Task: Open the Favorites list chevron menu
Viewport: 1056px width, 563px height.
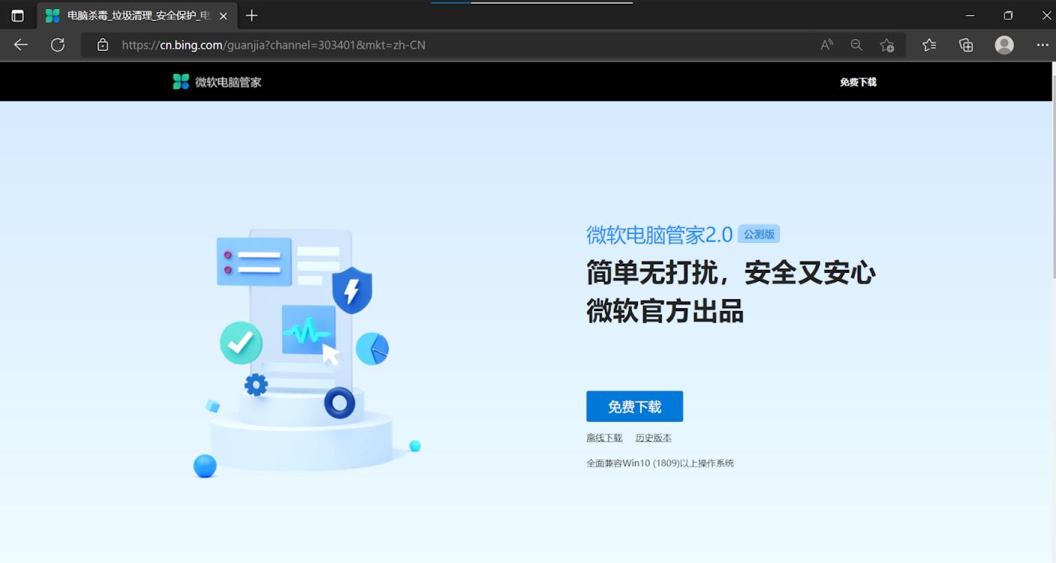Action: [928, 45]
